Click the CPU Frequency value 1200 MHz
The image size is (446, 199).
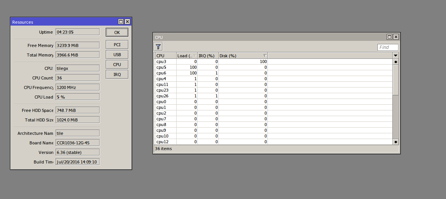(x=77, y=87)
